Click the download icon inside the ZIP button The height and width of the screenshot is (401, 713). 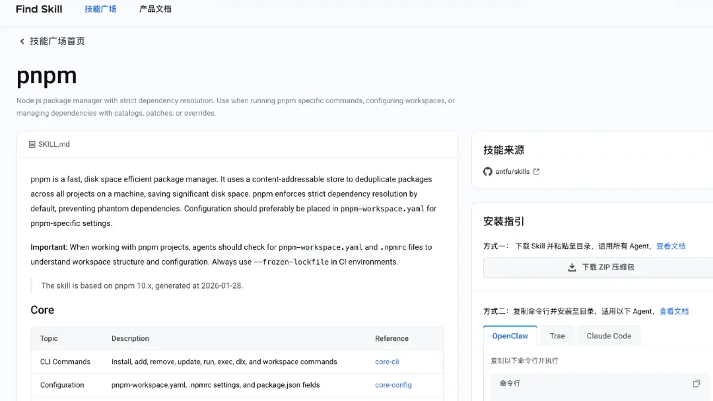click(x=572, y=267)
